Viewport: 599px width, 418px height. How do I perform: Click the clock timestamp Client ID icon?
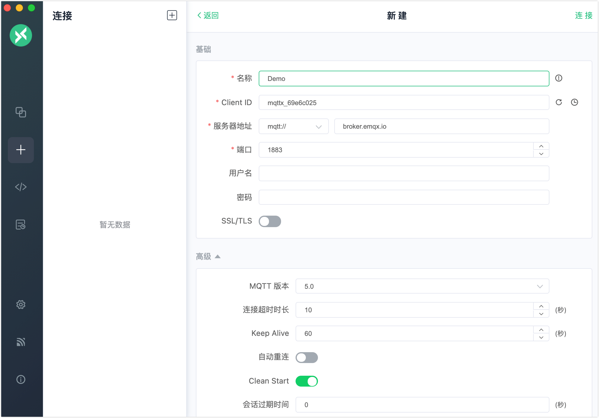tap(574, 102)
